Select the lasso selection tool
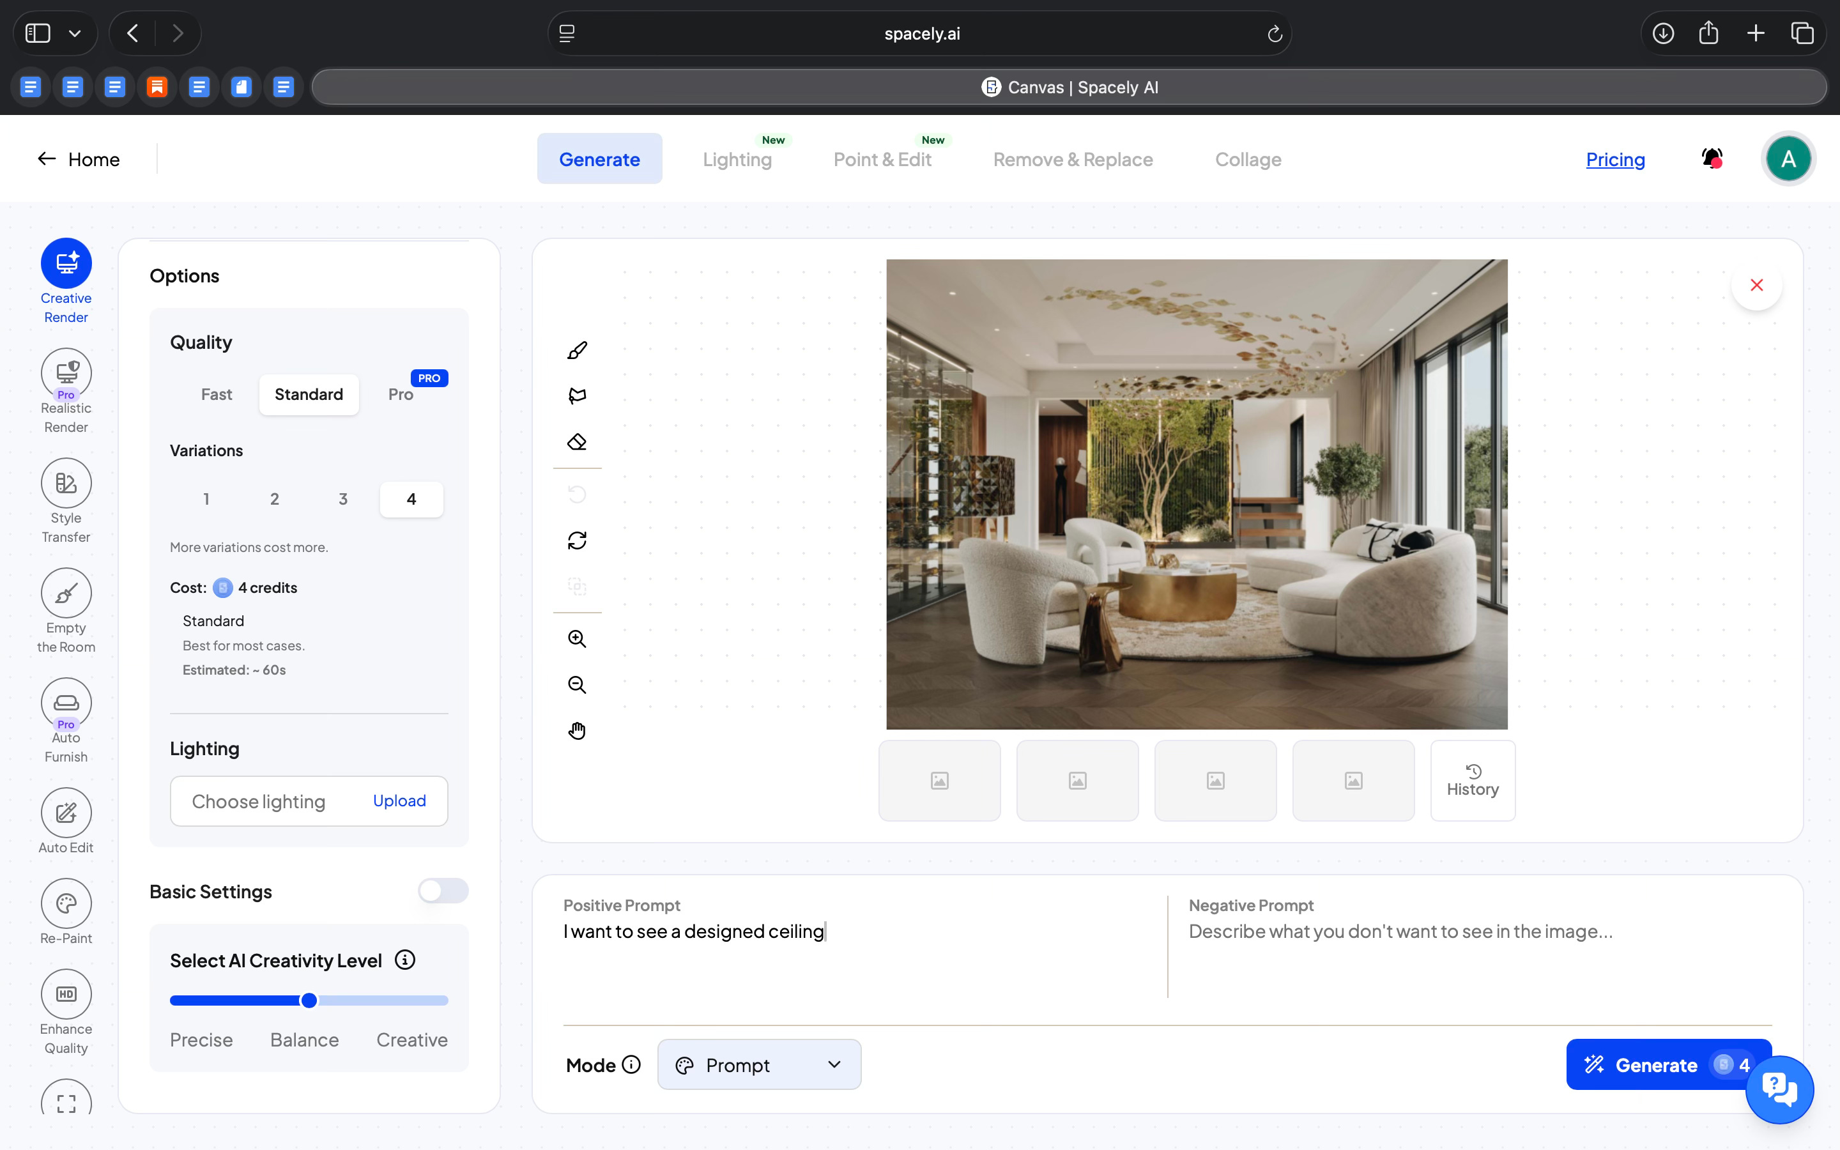Viewport: 1840px width, 1150px height. [x=577, y=395]
